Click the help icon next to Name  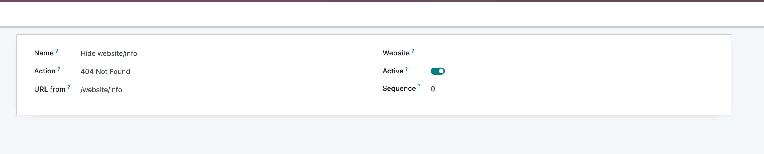point(57,51)
